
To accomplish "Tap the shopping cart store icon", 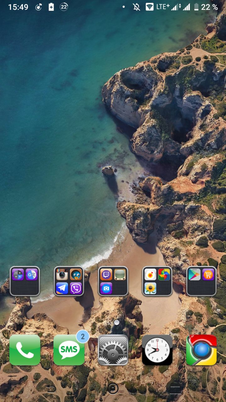I will (x=208, y=274).
